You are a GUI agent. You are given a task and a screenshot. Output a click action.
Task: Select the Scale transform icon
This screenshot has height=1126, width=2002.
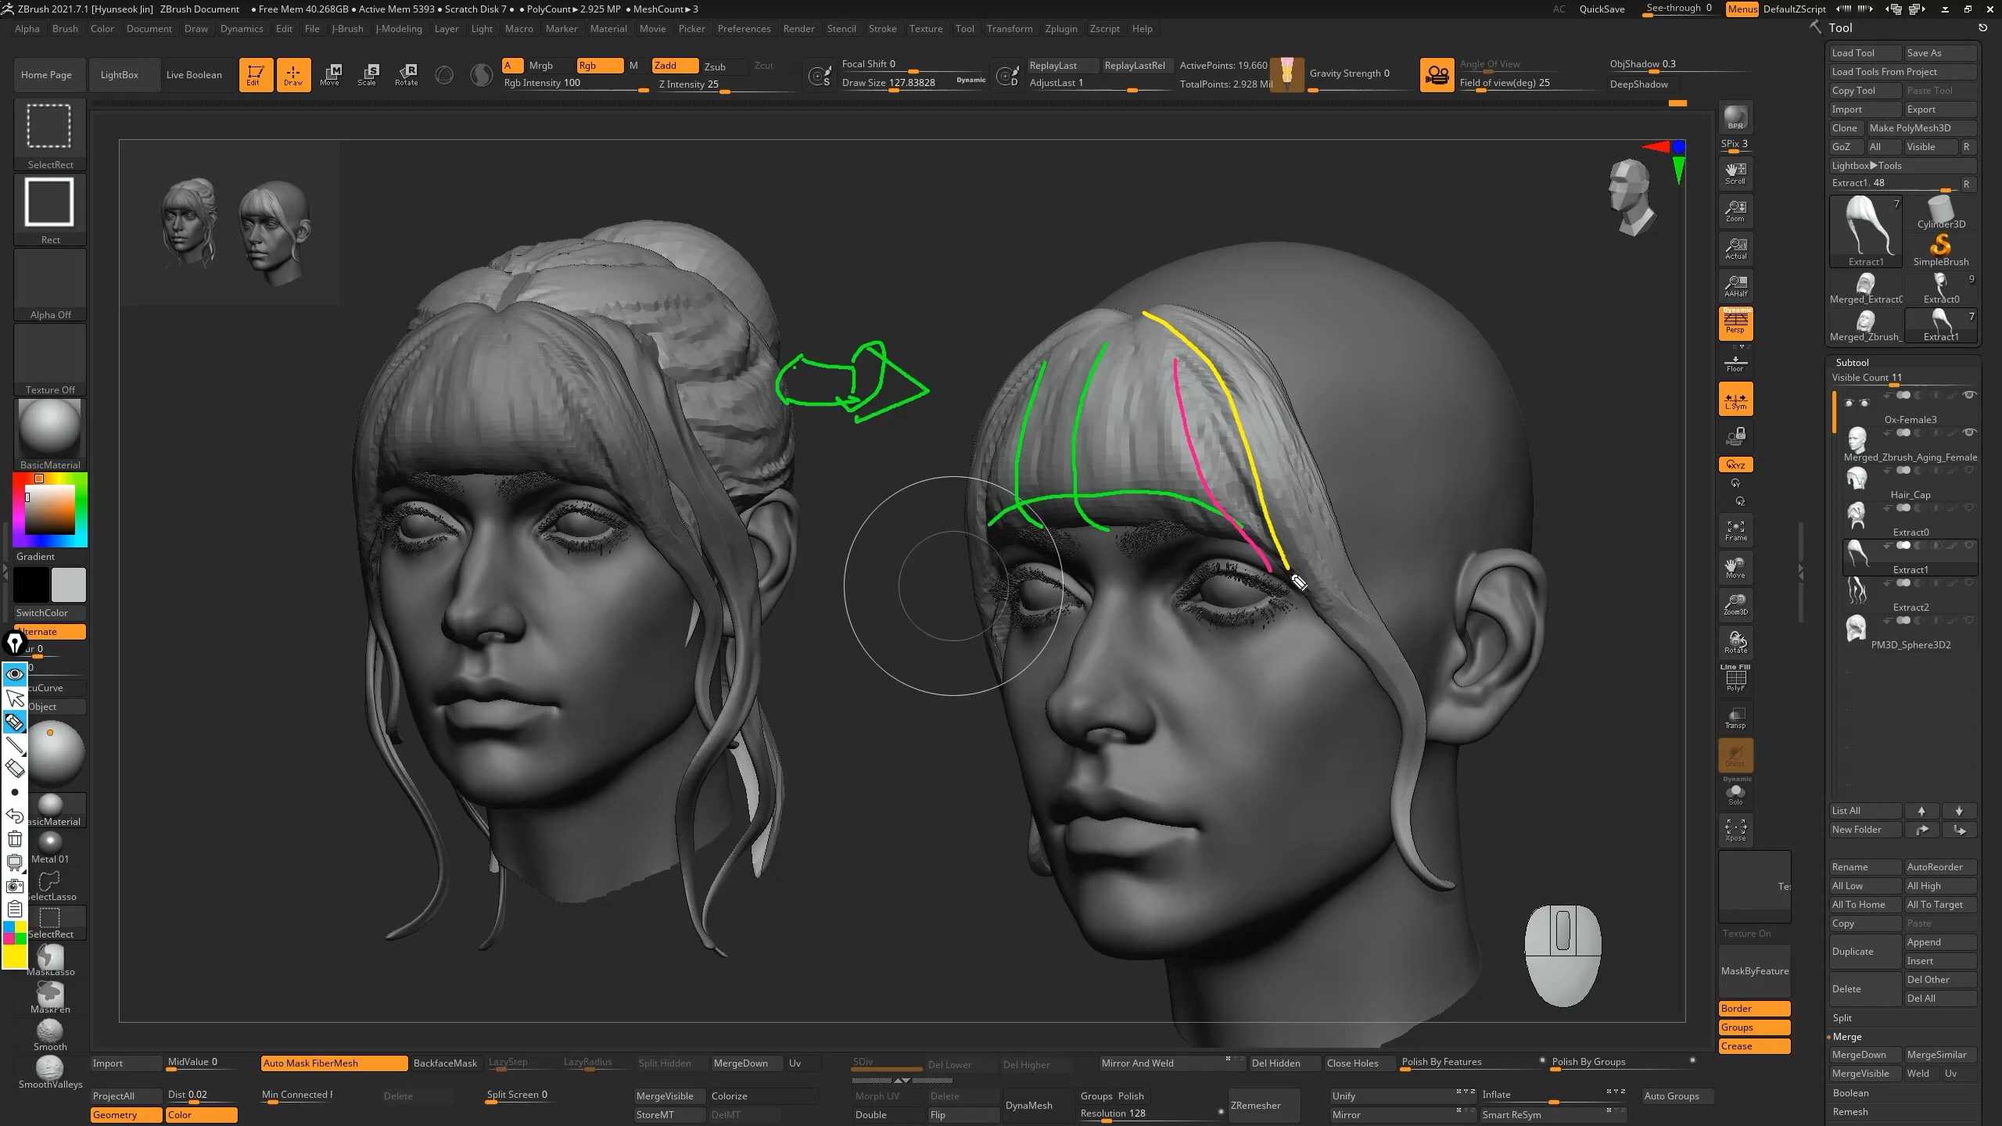[x=368, y=74]
